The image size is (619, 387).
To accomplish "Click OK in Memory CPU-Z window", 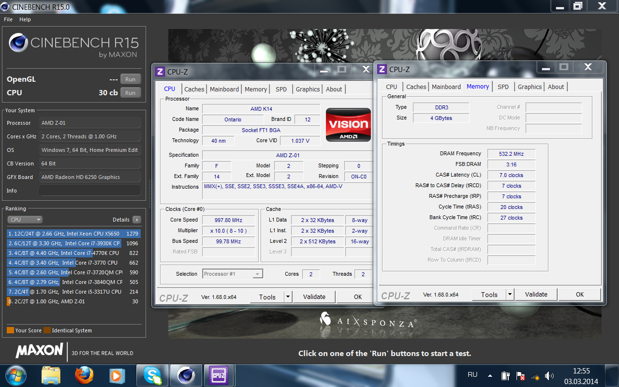I will click(x=580, y=295).
